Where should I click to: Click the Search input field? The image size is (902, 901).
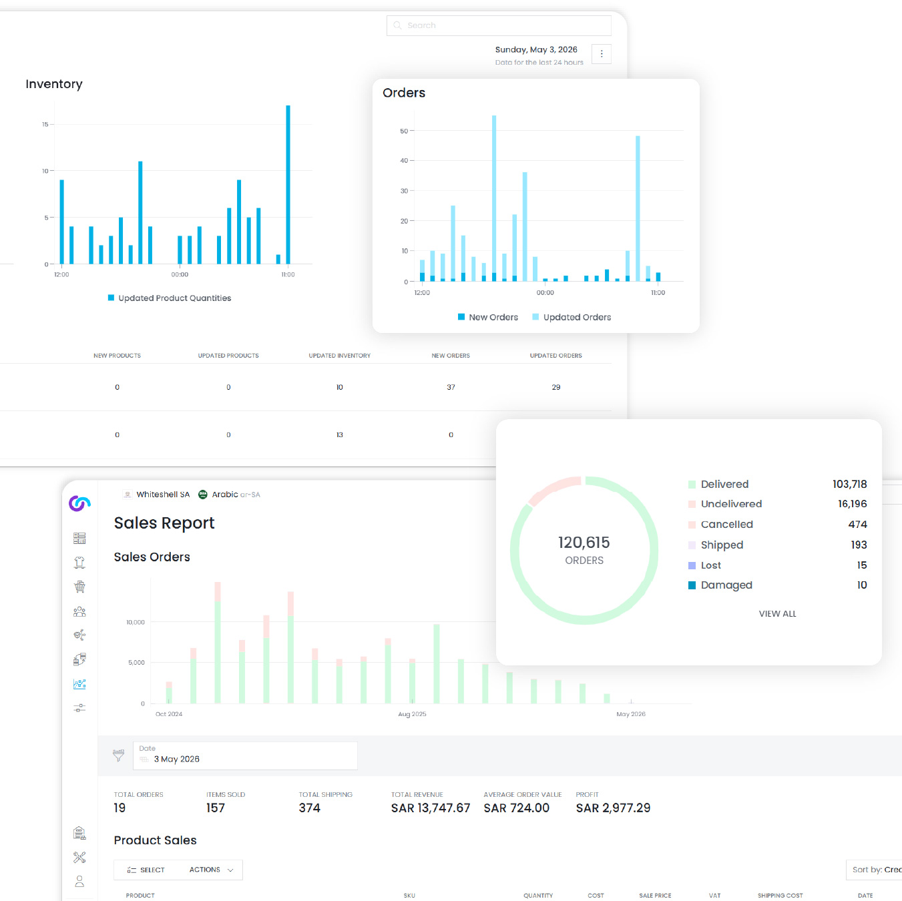point(499,25)
